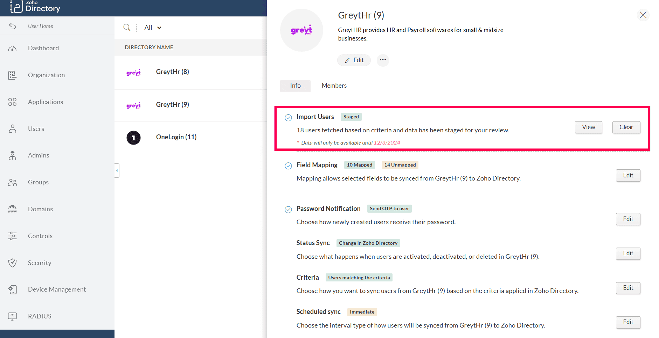Image resolution: width=659 pixels, height=338 pixels.
Task: Click the Staged status badge
Action: [x=351, y=117]
